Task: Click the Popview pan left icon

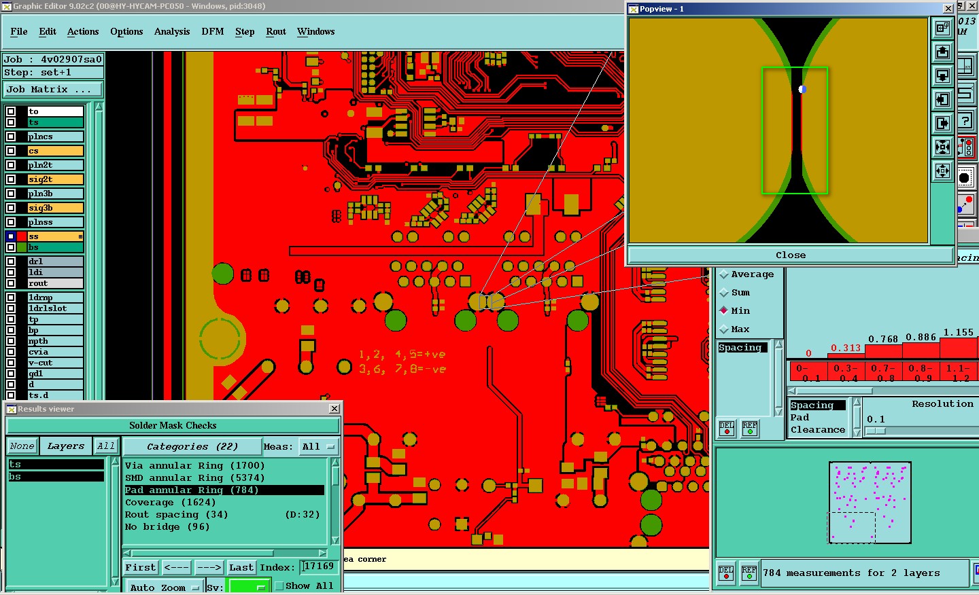Action: (942, 99)
